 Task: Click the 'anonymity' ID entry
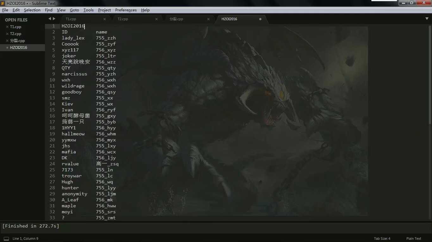click(x=74, y=194)
